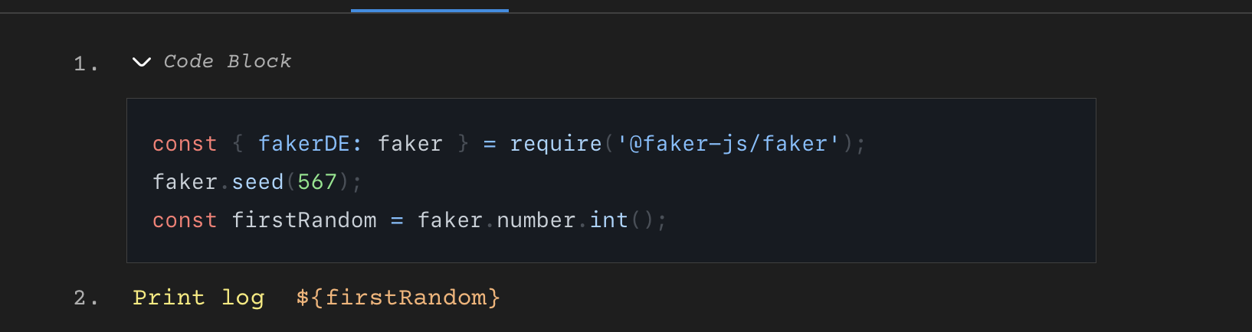Click the ${firstRandom} argument in step 2
The height and width of the screenshot is (332, 1252).
click(398, 298)
